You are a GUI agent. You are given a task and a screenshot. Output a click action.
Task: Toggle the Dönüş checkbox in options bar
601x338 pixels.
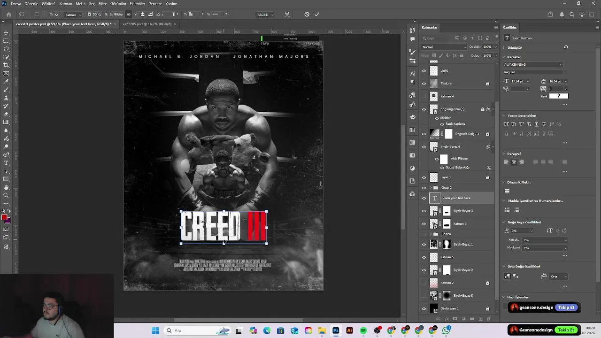tap(89, 15)
